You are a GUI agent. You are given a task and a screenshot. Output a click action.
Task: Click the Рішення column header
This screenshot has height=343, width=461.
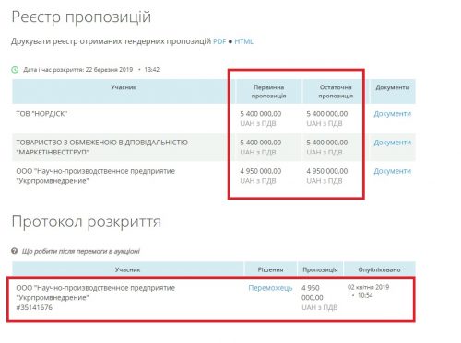pos(270,269)
